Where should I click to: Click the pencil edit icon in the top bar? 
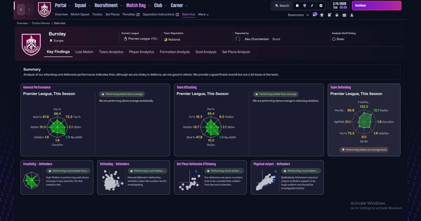[312, 6]
